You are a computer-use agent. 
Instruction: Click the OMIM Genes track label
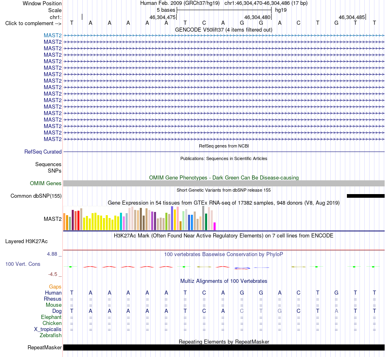click(46, 184)
